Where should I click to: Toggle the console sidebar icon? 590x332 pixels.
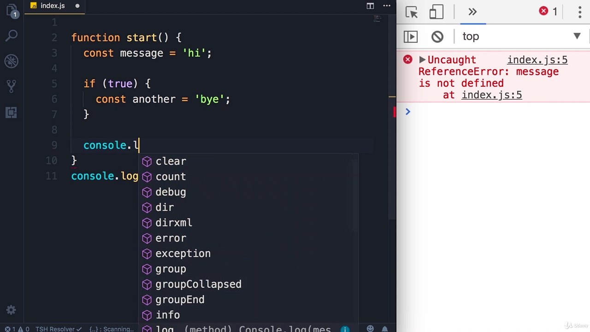tap(411, 36)
